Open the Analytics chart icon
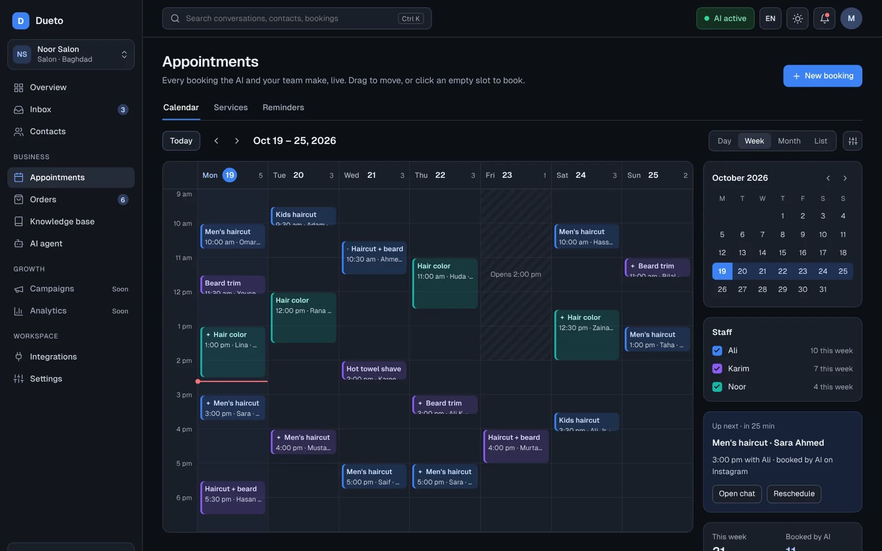Screen dimensions: 882x551 [x=19, y=311]
